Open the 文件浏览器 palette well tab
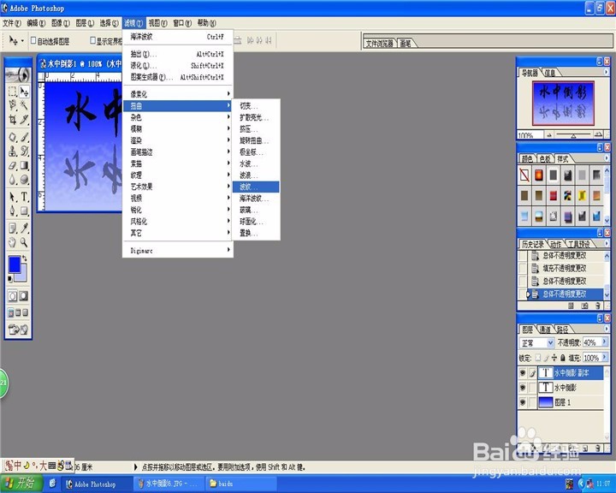The height and width of the screenshot is (493, 616). coord(380,44)
